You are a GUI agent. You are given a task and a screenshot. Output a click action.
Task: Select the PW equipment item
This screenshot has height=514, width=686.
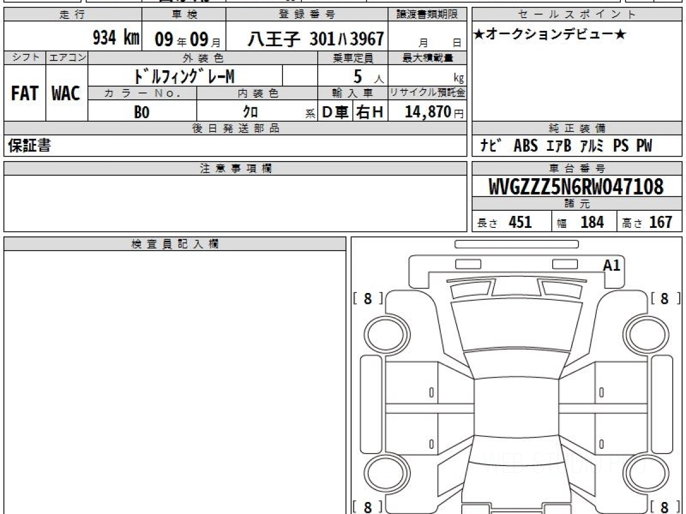tap(644, 146)
